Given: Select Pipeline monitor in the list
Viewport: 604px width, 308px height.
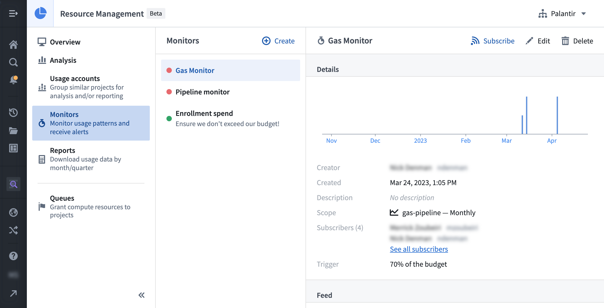Looking at the screenshot, I should [x=230, y=92].
